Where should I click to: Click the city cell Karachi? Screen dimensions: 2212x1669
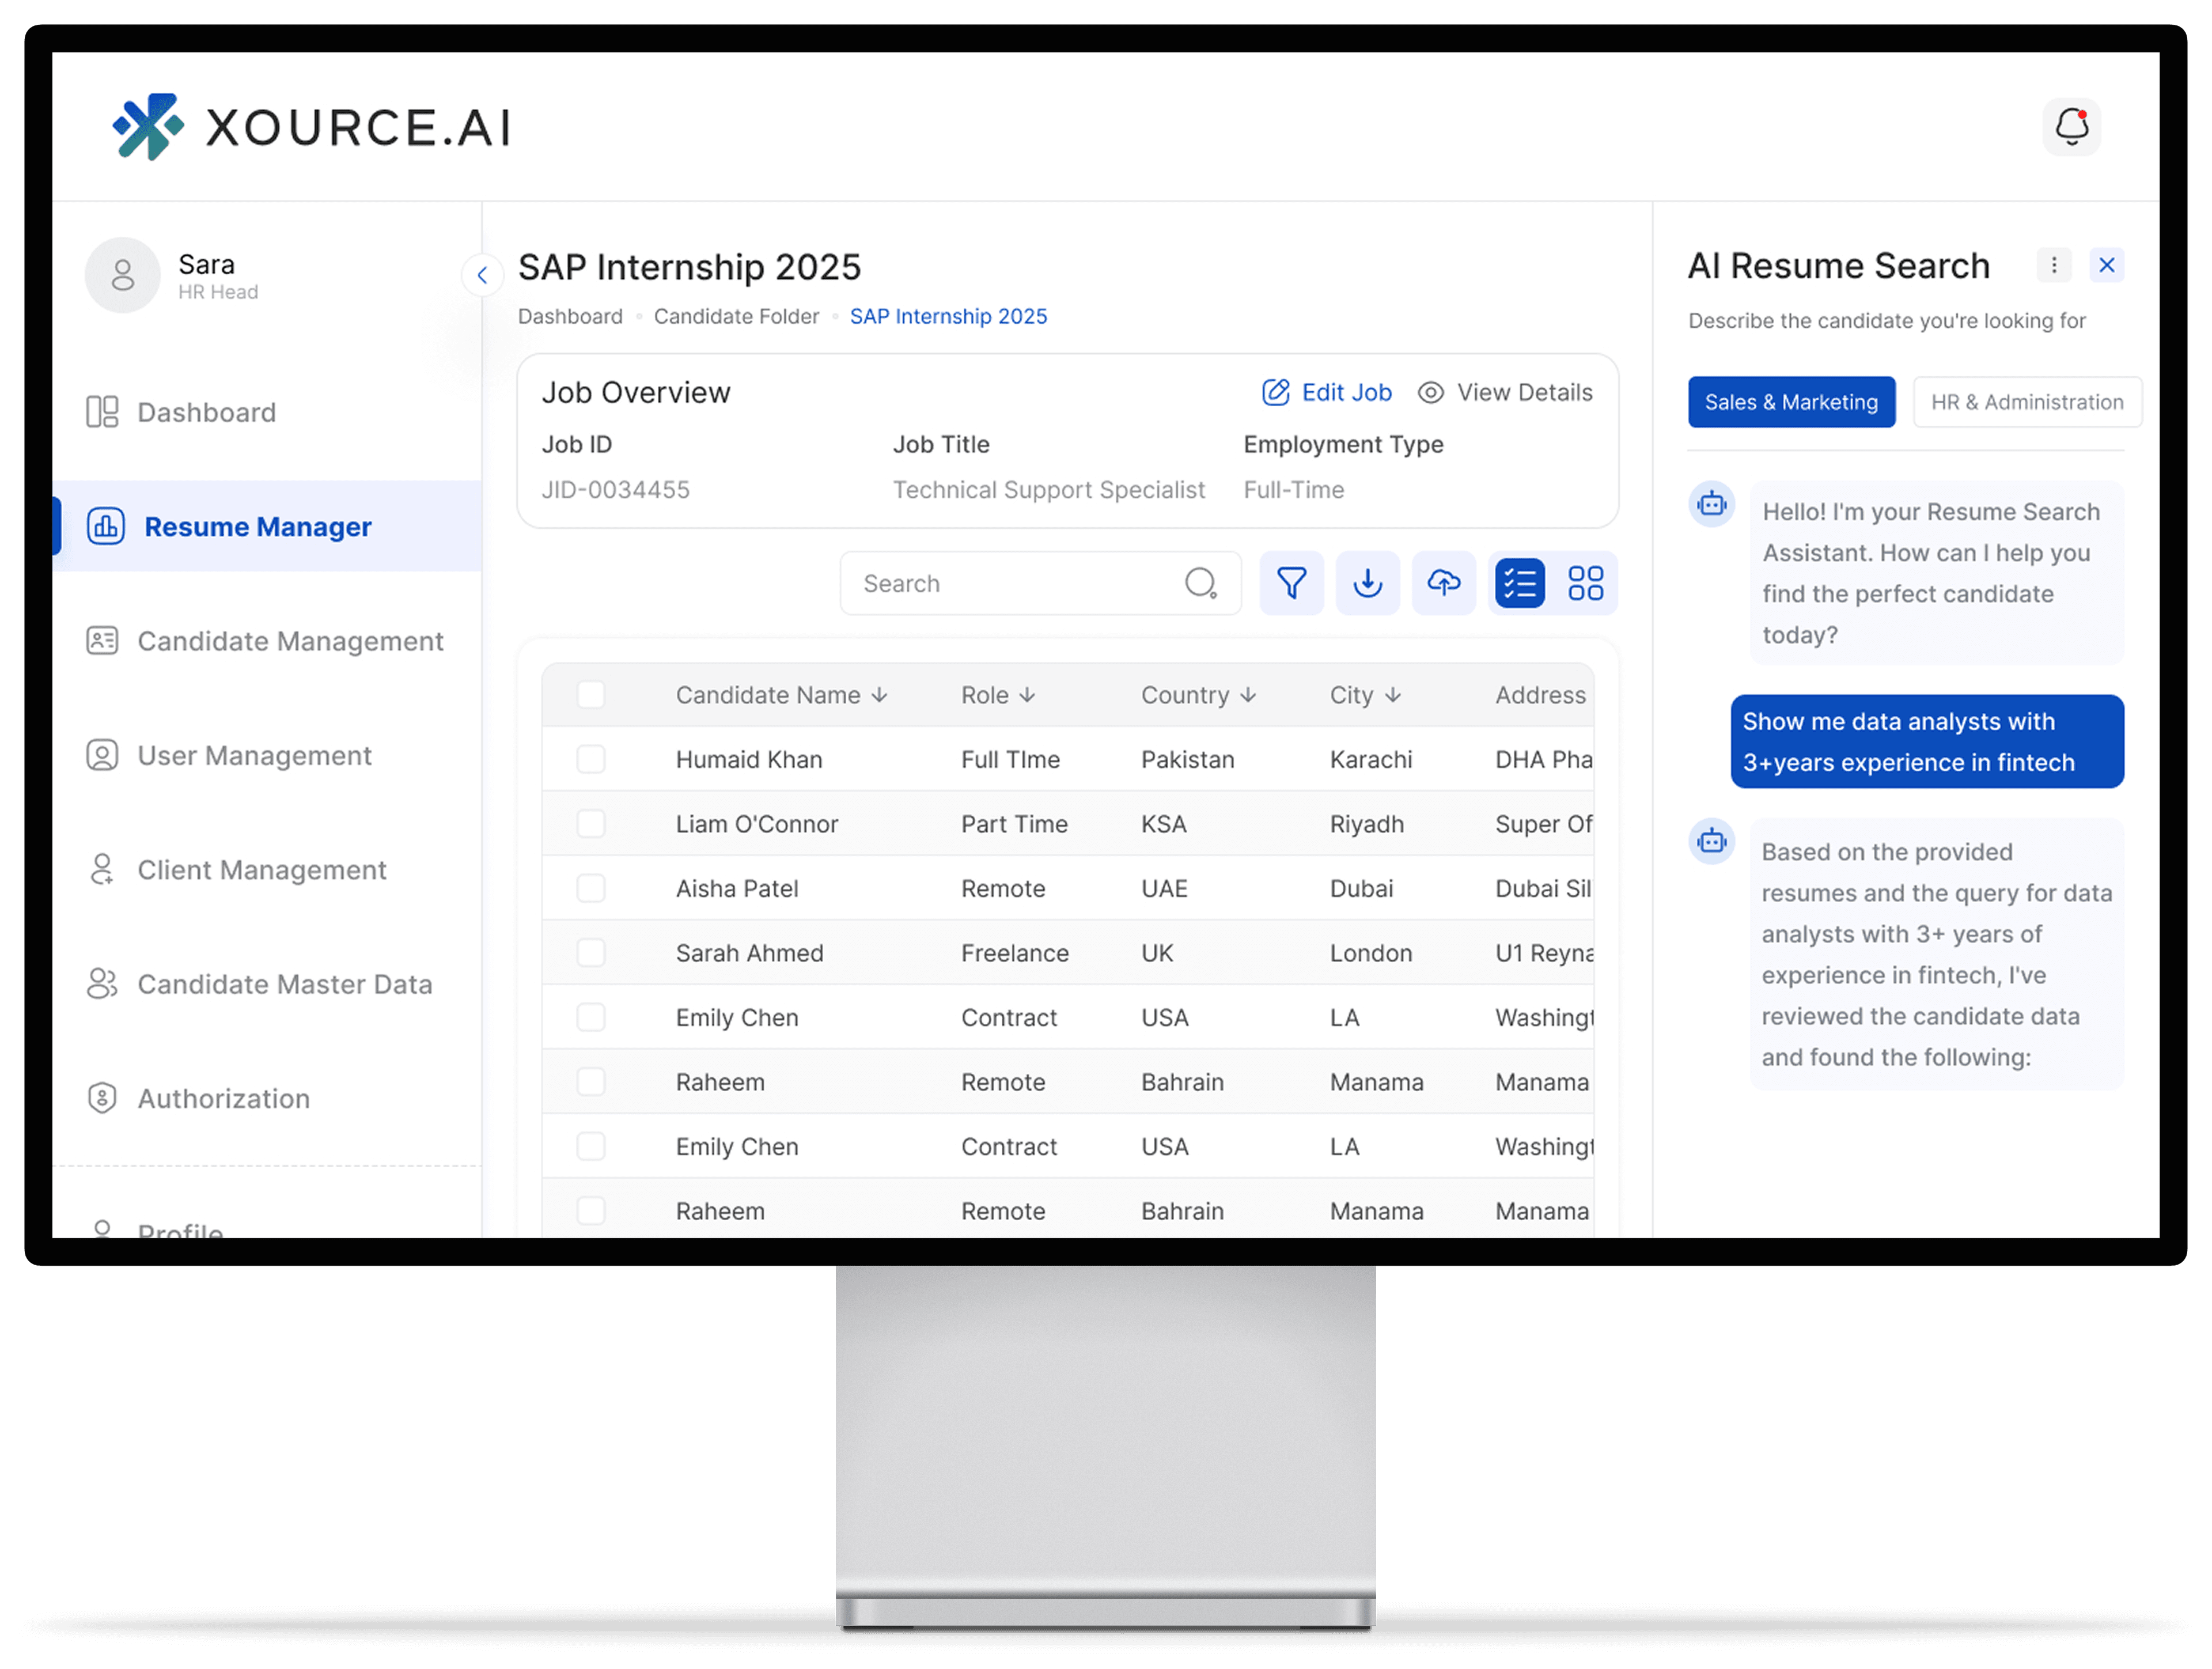(x=1371, y=760)
